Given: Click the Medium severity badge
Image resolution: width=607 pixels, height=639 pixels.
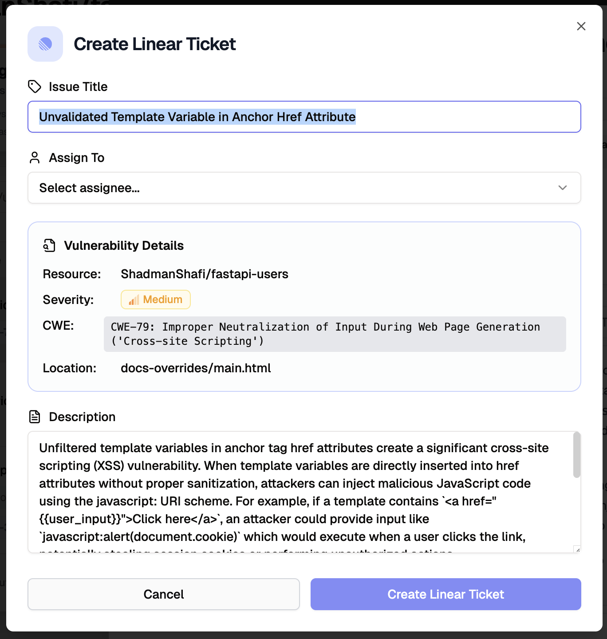Looking at the screenshot, I should click(155, 300).
